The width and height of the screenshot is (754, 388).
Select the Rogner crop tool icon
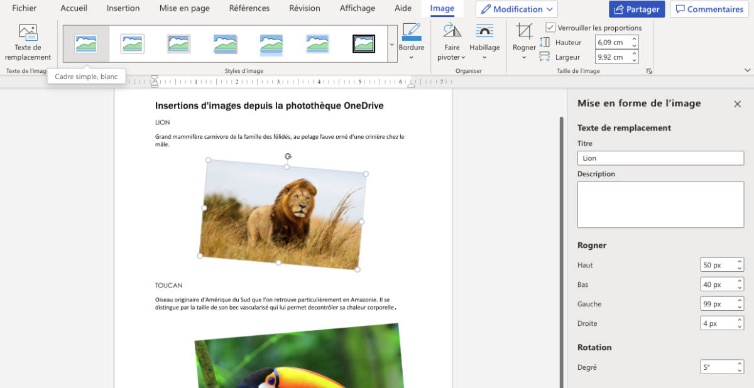pos(524,31)
